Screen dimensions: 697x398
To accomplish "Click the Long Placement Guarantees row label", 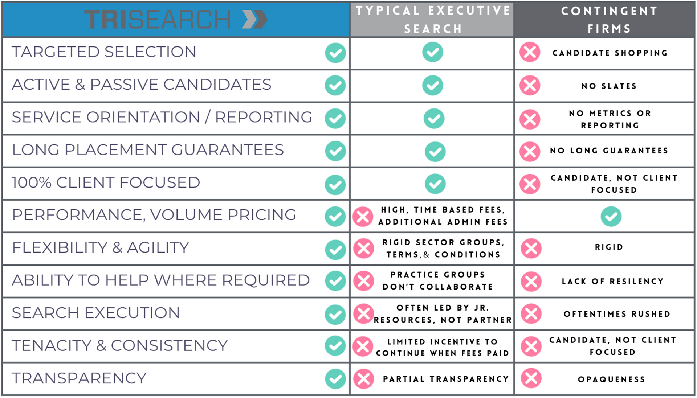I will [148, 150].
